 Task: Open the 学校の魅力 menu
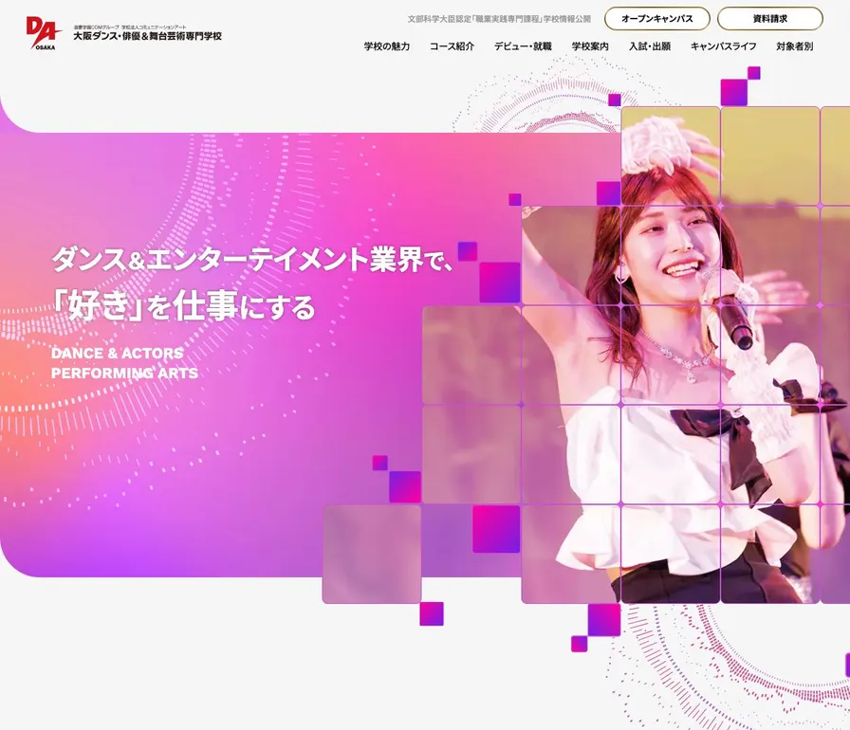(386, 46)
